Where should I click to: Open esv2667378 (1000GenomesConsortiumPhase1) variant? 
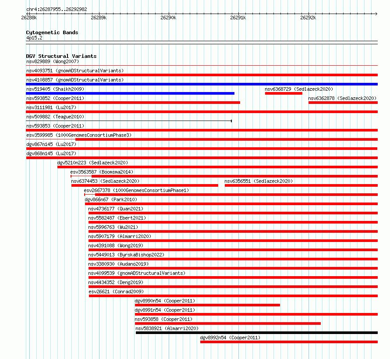point(136,190)
